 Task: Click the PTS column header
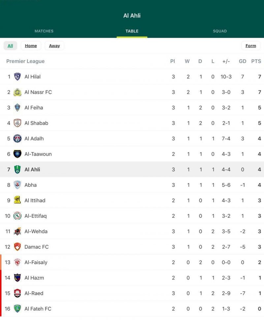click(256, 61)
